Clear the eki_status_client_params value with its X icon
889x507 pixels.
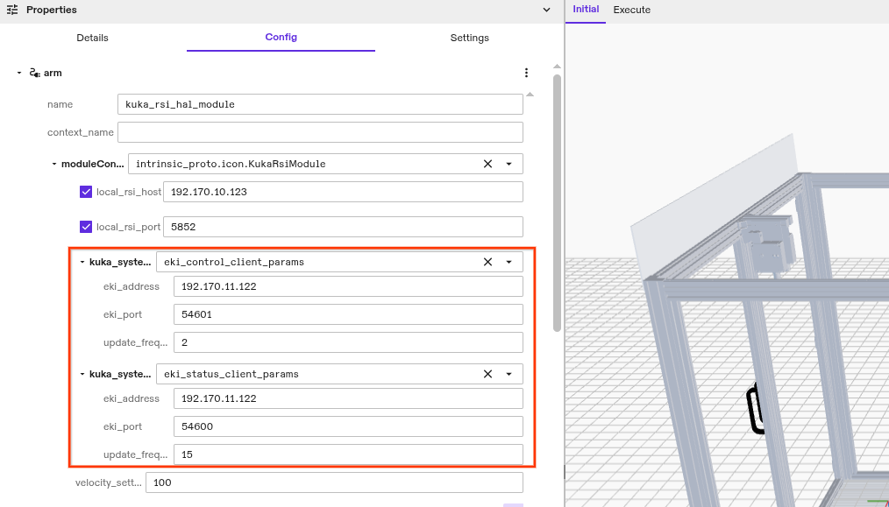(487, 373)
